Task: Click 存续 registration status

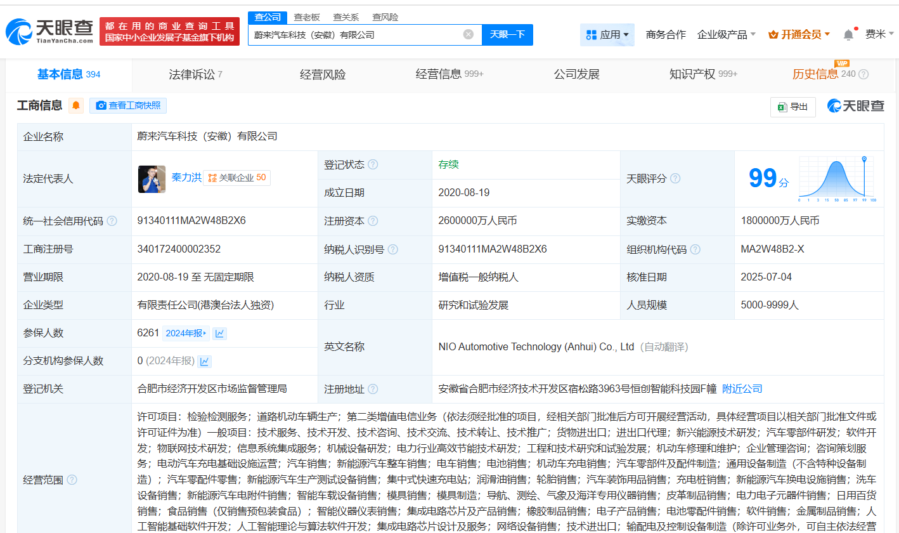Action: pyautogui.click(x=448, y=165)
